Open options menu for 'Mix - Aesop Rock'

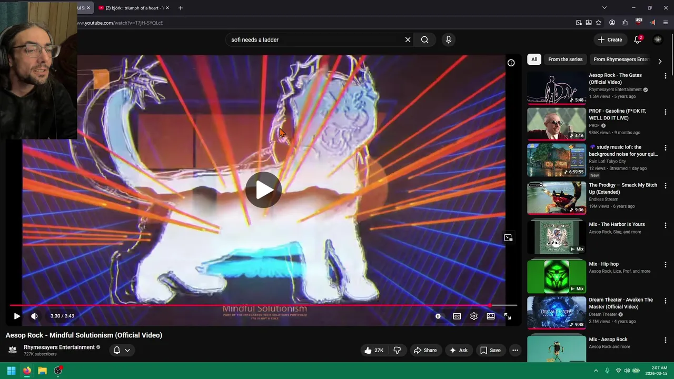pyautogui.click(x=666, y=340)
